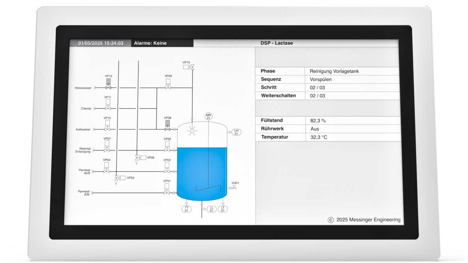Select the MR 01 agitator motor symbol
Screen dimensions: 468x263
(x=208, y=116)
